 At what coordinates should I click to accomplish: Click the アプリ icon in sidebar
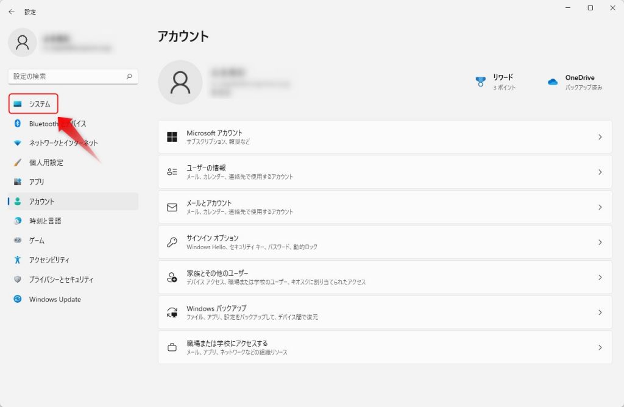click(18, 182)
